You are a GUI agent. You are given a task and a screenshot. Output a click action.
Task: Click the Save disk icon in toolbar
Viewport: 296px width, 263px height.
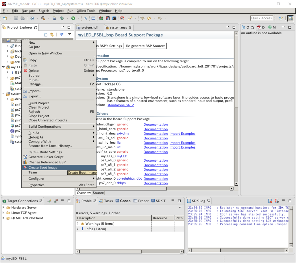[16, 18]
